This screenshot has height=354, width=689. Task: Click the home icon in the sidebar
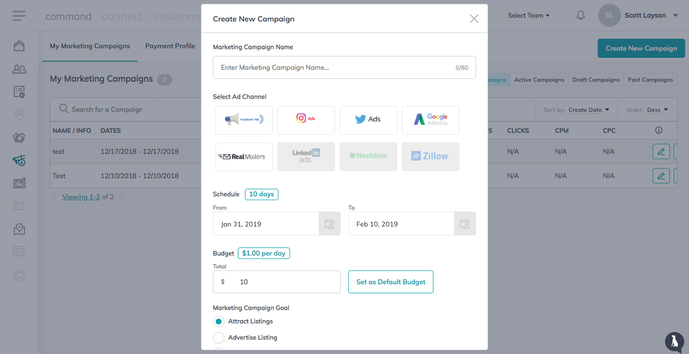[x=19, y=46]
